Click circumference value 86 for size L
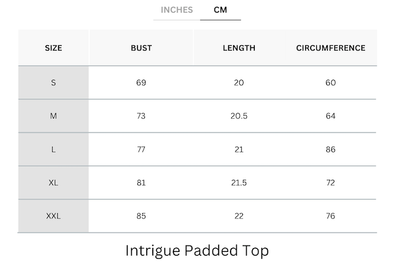 click(331, 149)
